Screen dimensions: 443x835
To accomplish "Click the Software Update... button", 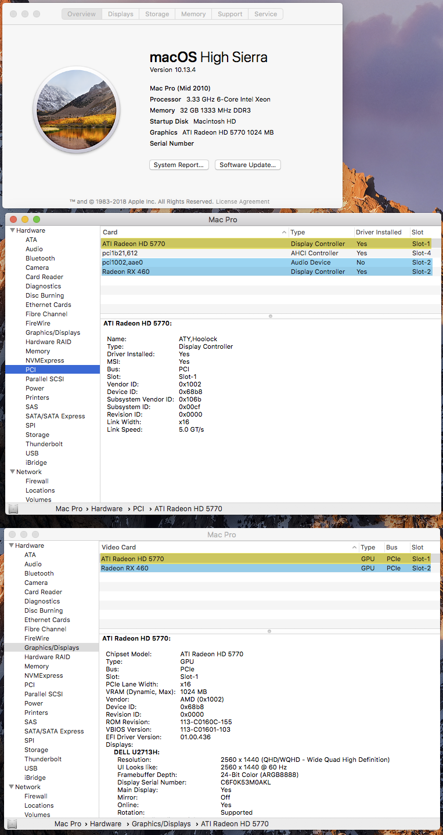I will click(248, 165).
